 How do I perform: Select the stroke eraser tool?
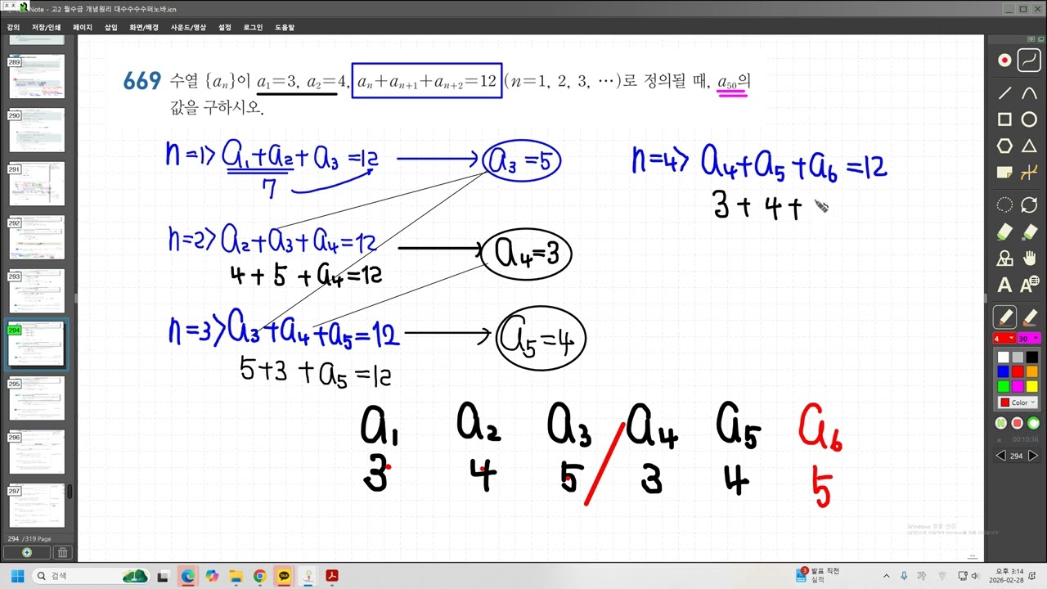1004,232
